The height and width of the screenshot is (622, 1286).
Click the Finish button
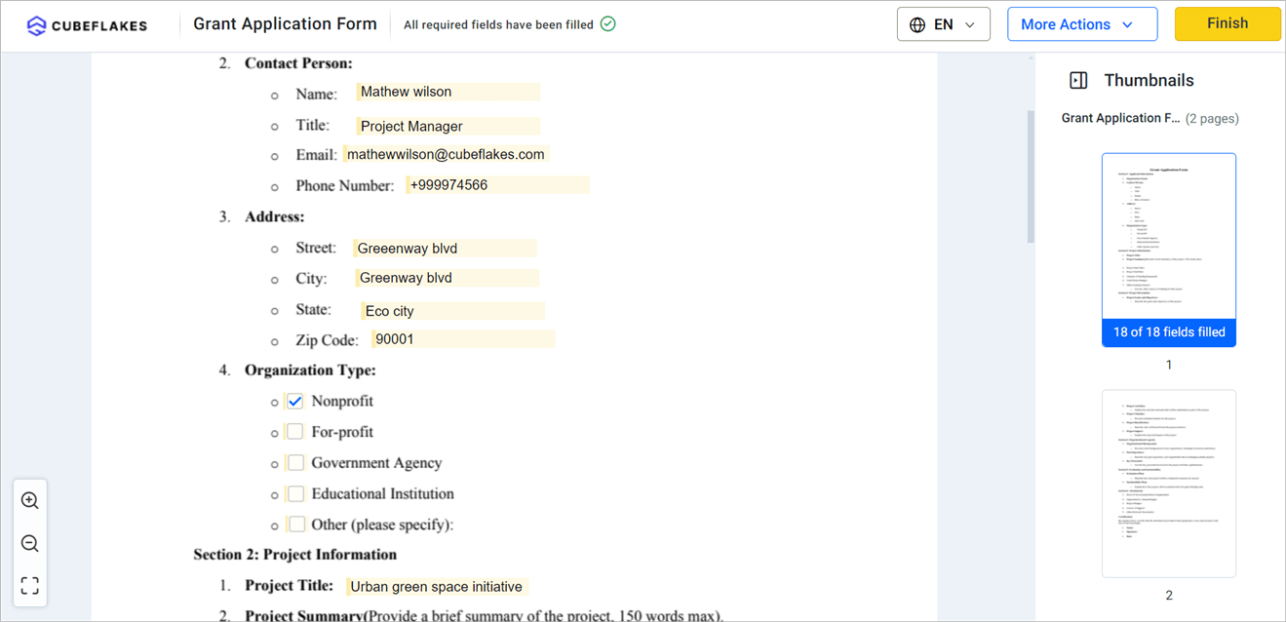coord(1228,24)
